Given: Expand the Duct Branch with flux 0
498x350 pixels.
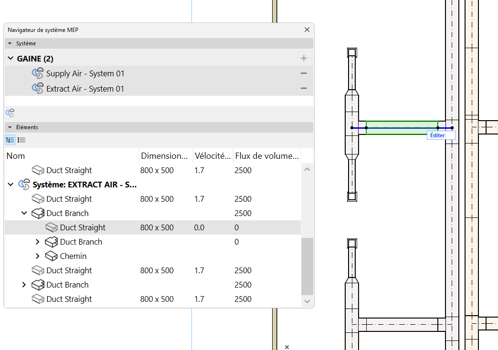Looking at the screenshot, I should [37, 242].
